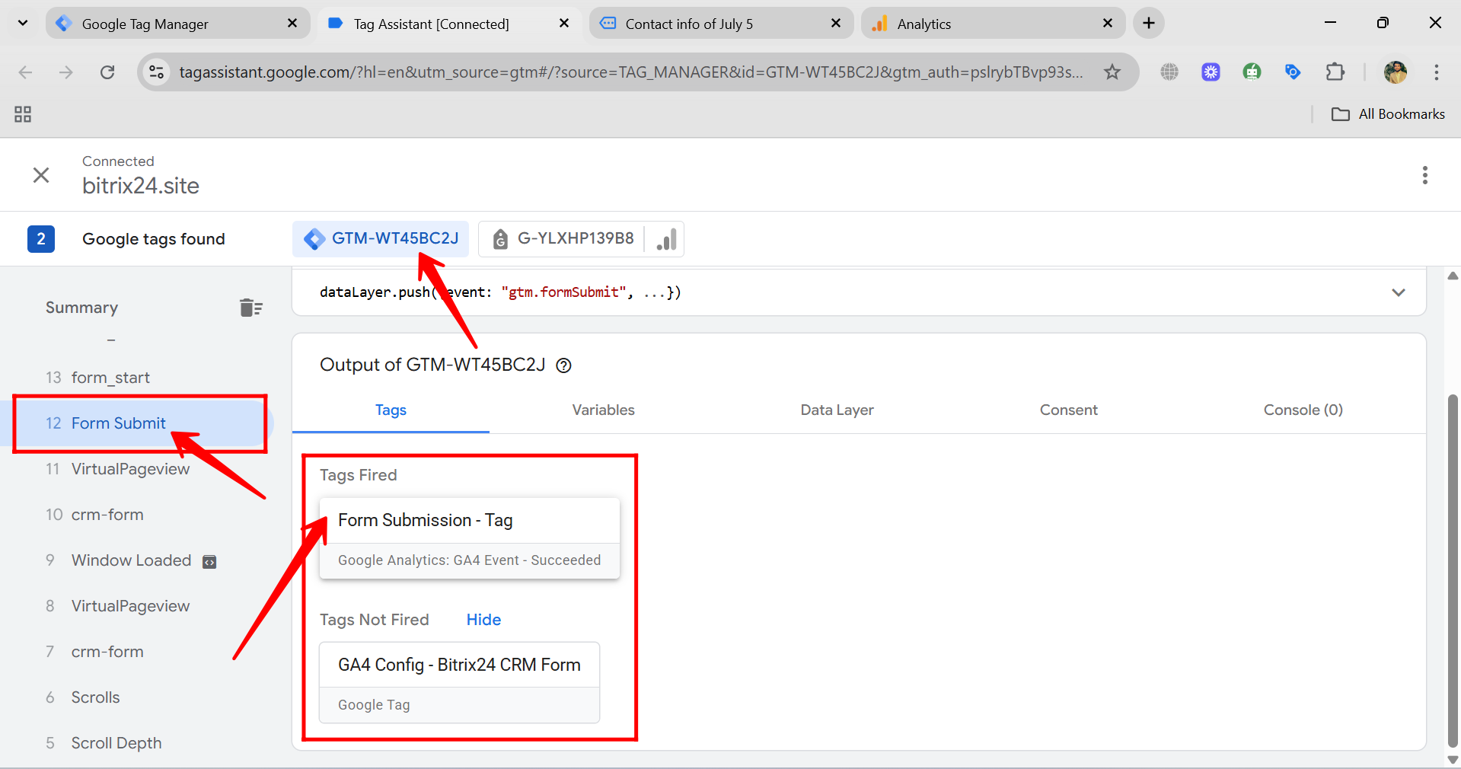Open the blue Tag Assistant extension icon
This screenshot has height=769, width=1461.
(1293, 72)
